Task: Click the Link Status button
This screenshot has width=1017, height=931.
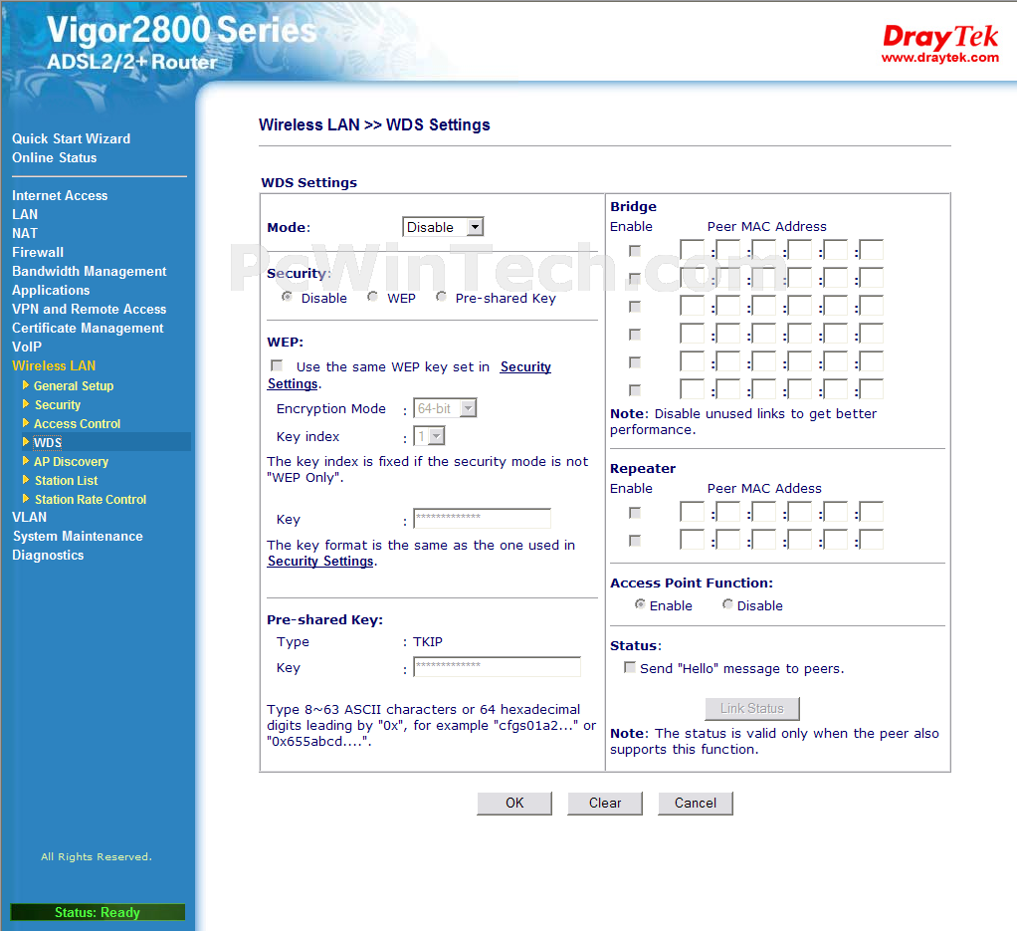Action: tap(751, 709)
